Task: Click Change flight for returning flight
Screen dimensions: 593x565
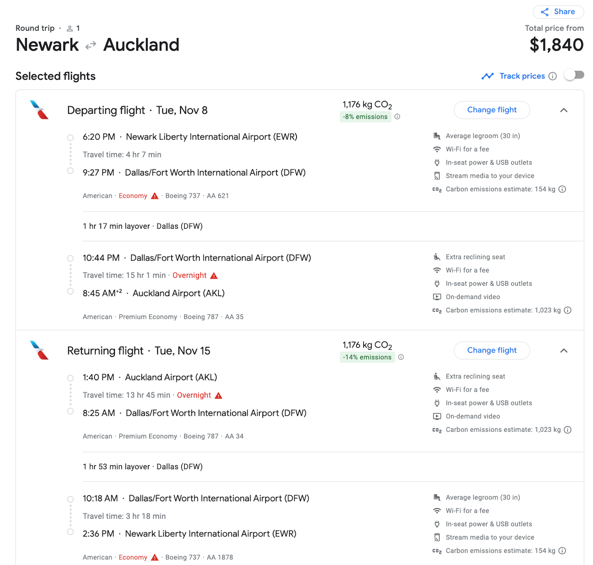Action: click(x=491, y=350)
